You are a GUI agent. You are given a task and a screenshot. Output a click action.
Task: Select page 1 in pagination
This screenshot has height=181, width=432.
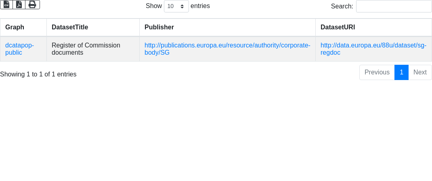pos(401,72)
